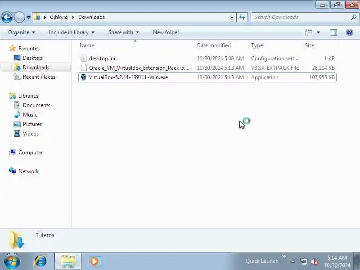360x270 pixels.
Task: Click the Windows Explorer taskbar button
Action: click(x=68, y=261)
